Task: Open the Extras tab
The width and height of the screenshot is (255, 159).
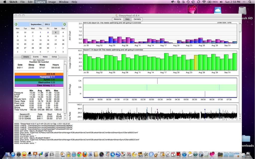Action: pos(54,57)
